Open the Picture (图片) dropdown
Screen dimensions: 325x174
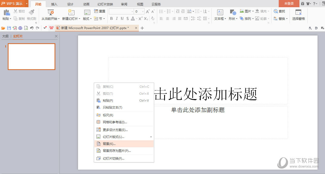247,11
